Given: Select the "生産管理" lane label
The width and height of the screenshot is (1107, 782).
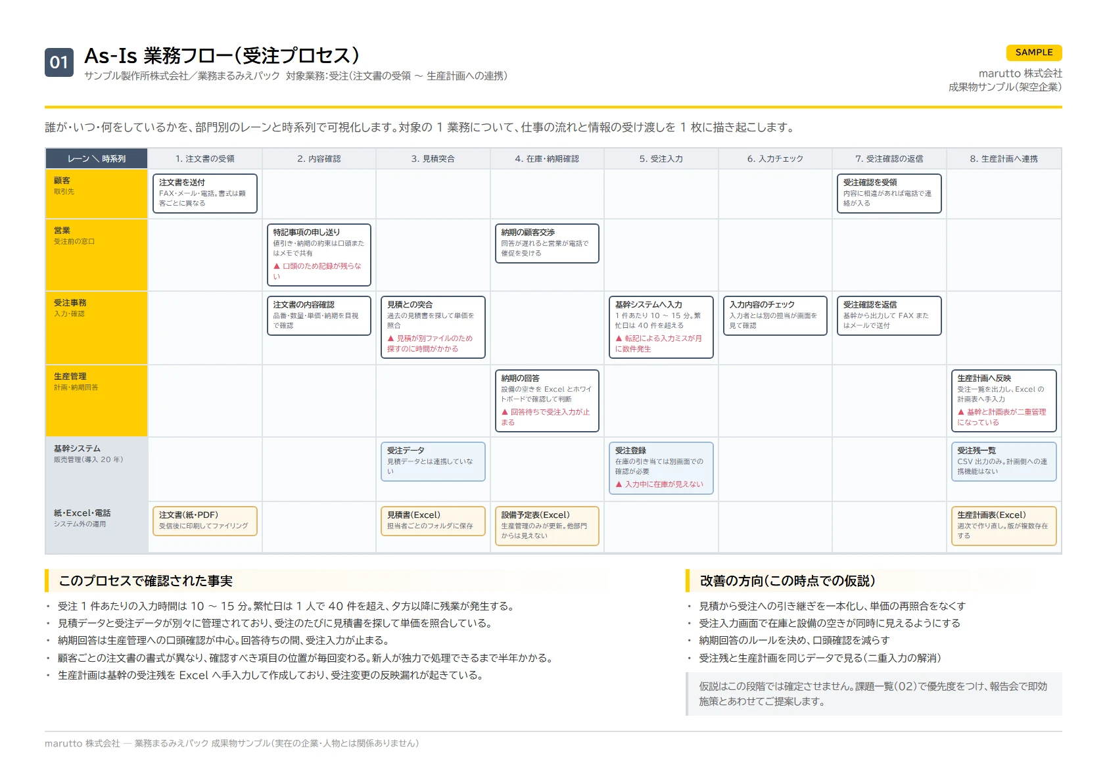Looking at the screenshot, I should tap(97, 401).
